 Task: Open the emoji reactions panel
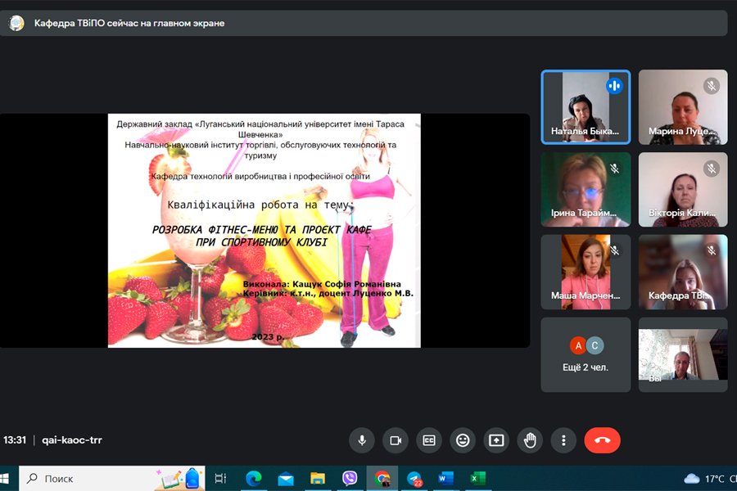[463, 440]
